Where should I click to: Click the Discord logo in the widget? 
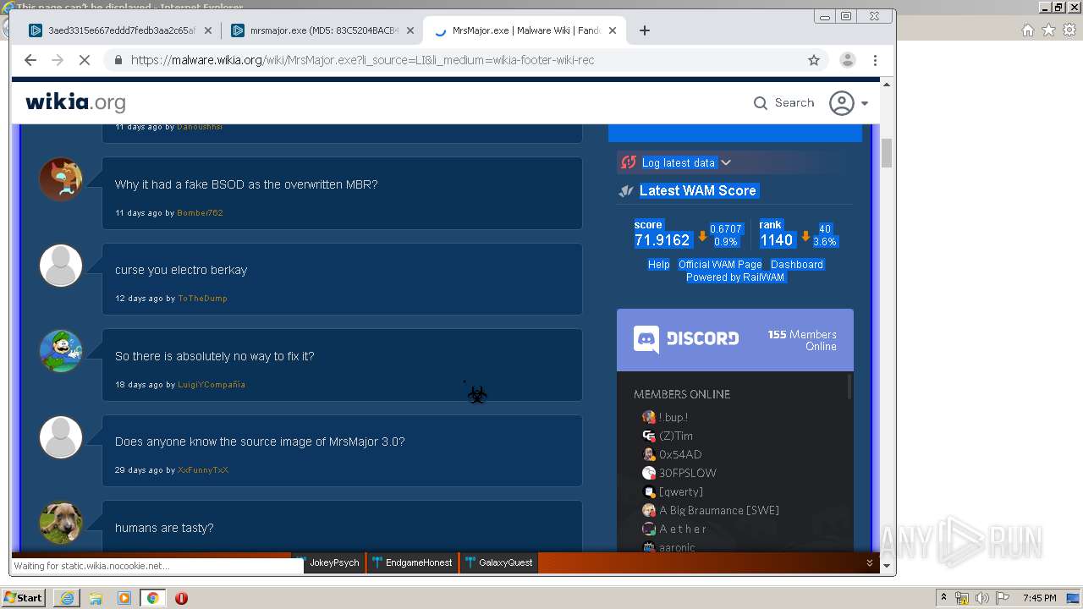(x=686, y=339)
